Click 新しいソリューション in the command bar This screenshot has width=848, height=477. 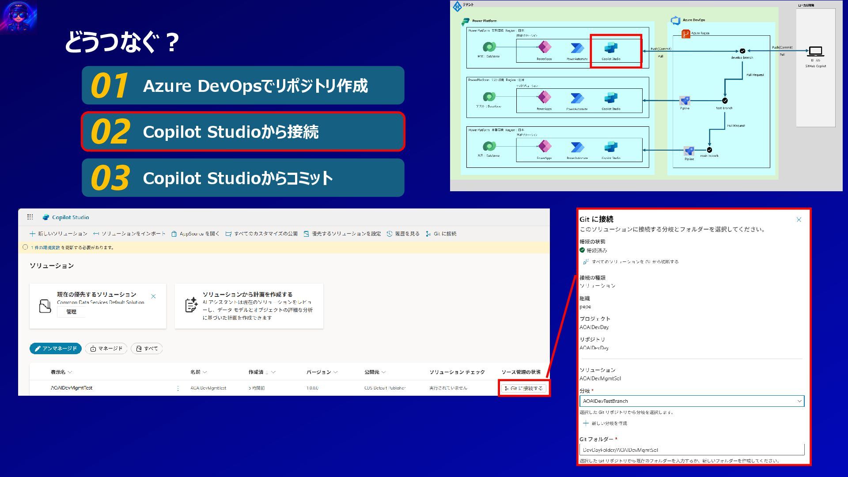click(x=58, y=234)
